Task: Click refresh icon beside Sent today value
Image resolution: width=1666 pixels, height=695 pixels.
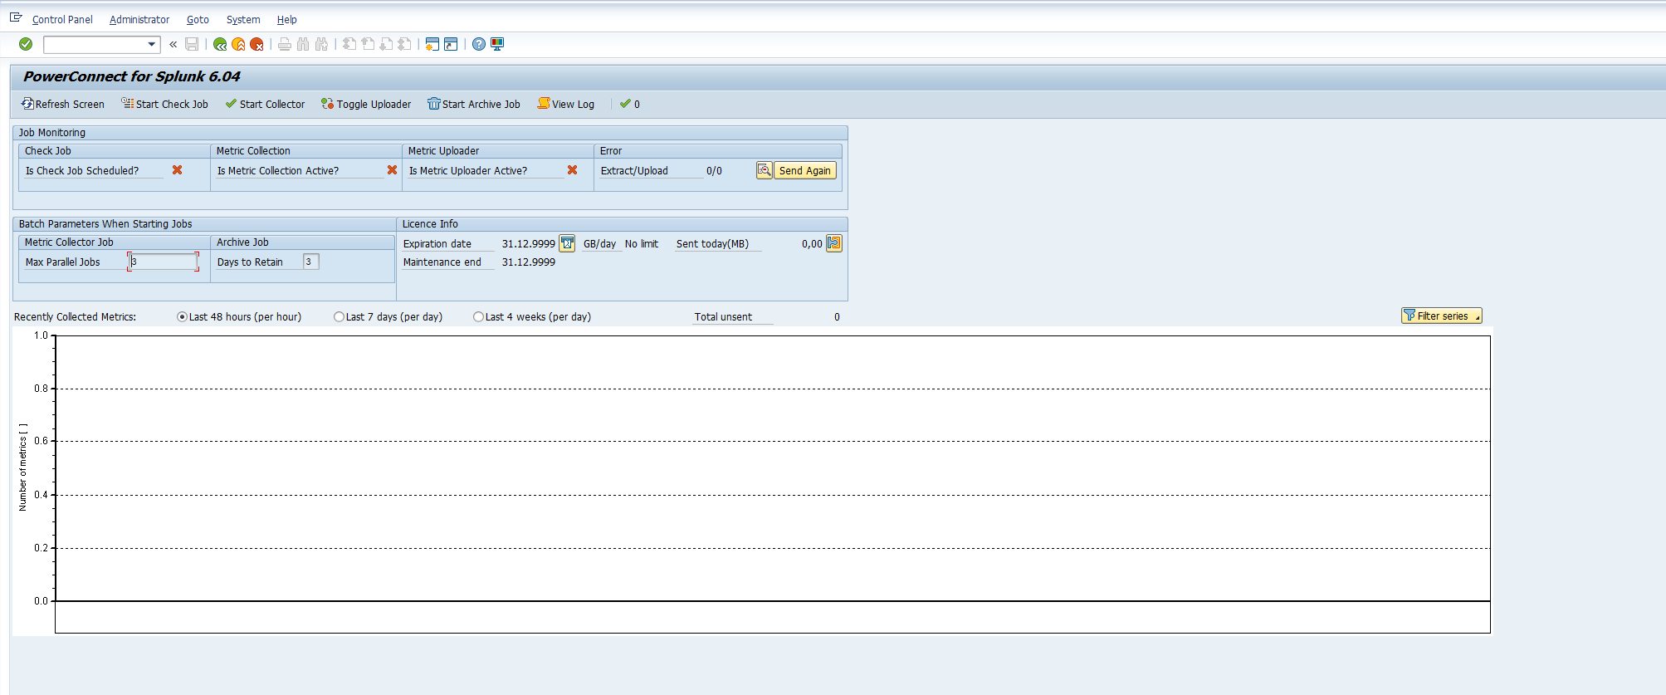Action: point(834,243)
